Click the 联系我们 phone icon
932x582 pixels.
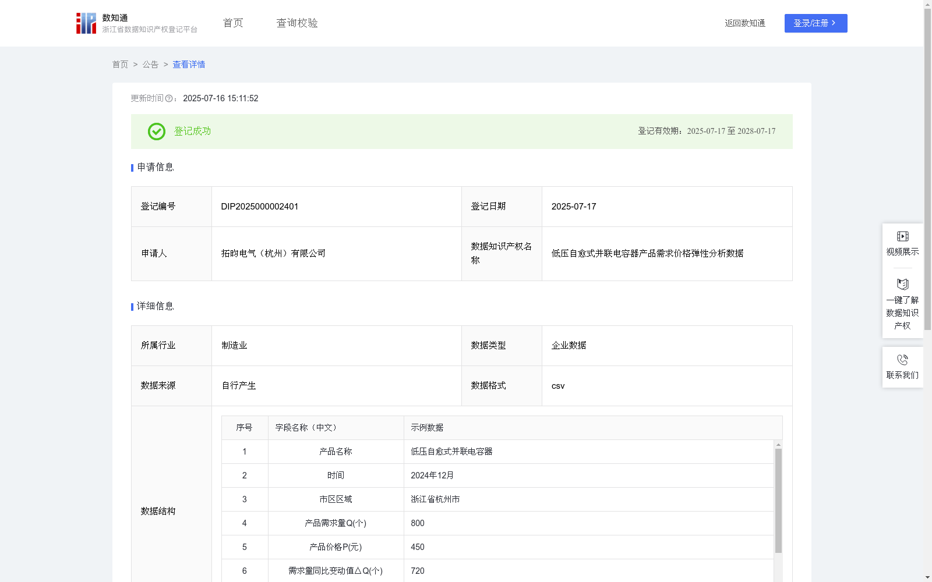coord(902,360)
